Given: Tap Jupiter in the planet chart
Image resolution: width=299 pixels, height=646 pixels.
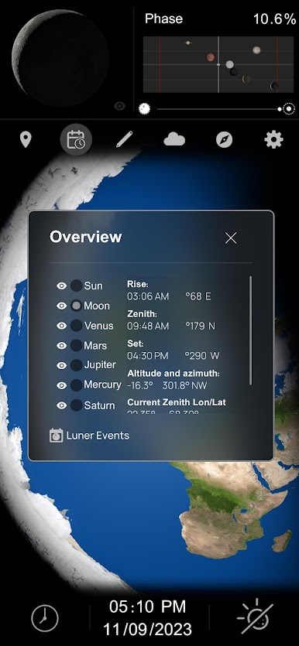Looking at the screenshot, I should click(256, 50).
